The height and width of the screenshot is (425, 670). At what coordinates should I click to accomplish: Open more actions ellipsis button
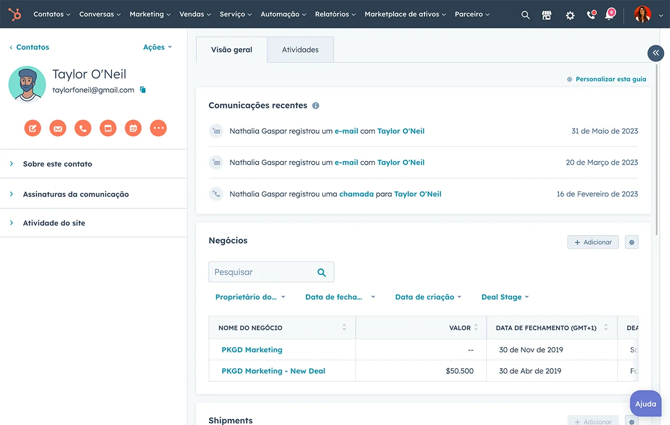158,128
